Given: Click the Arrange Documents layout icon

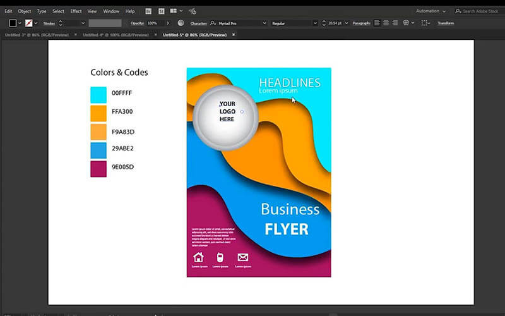Looking at the screenshot, I should [x=172, y=11].
